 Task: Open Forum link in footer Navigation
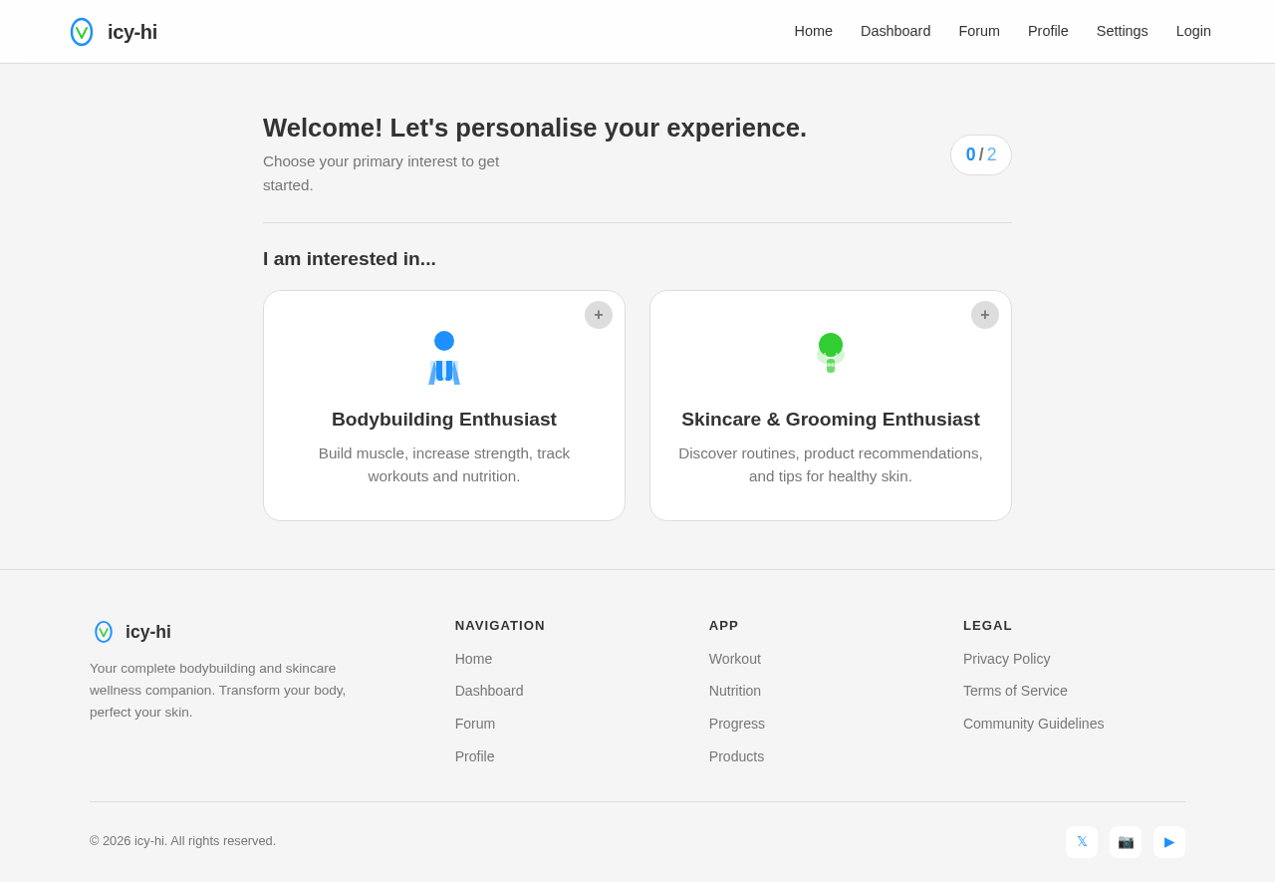pyautogui.click(x=475, y=724)
